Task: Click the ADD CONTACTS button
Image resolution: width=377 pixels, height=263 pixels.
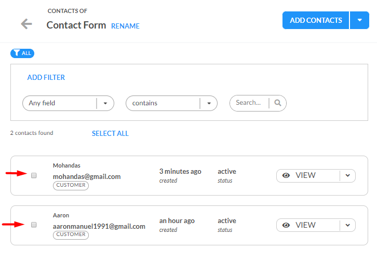Action: [316, 20]
